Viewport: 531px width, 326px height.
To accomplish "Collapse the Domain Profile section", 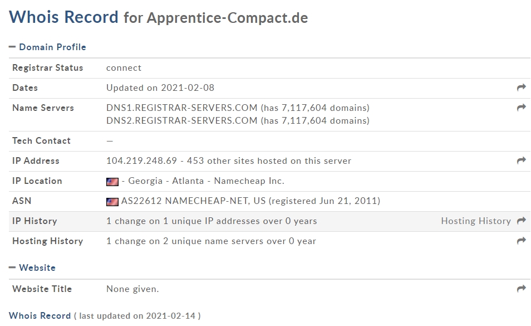I will [47, 47].
